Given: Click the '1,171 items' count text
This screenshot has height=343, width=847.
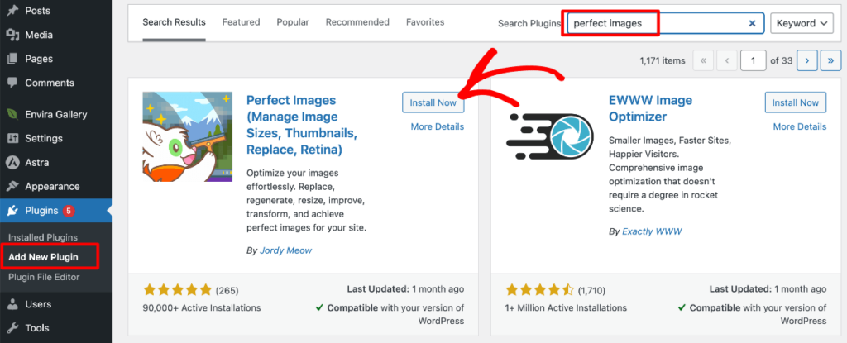Looking at the screenshot, I should 663,61.
